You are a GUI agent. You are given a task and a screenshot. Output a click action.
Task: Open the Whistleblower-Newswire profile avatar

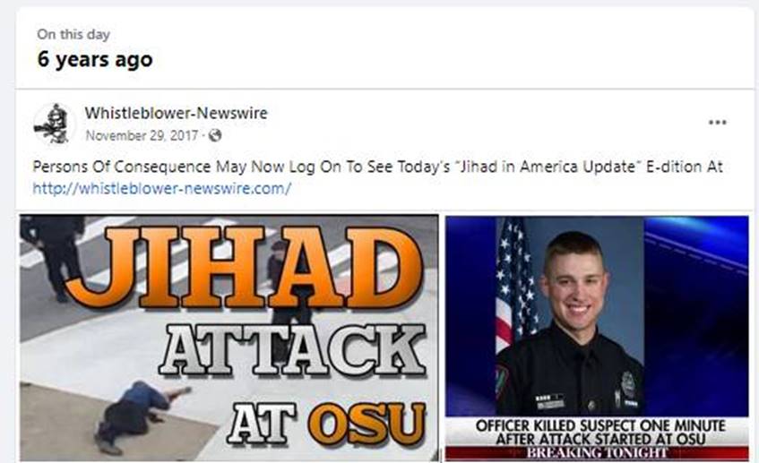point(54,124)
